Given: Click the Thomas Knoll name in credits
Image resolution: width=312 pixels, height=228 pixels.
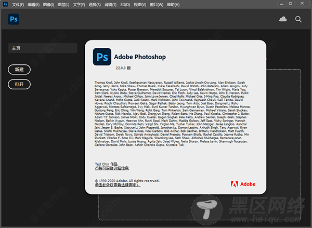Looking at the screenshot, I should [103, 83].
